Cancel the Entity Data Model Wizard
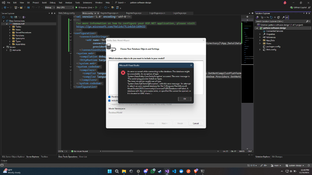 (x=195, y=123)
